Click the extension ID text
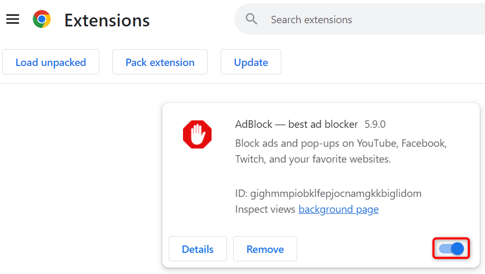Screen dimensions: 485x274 point(328,193)
